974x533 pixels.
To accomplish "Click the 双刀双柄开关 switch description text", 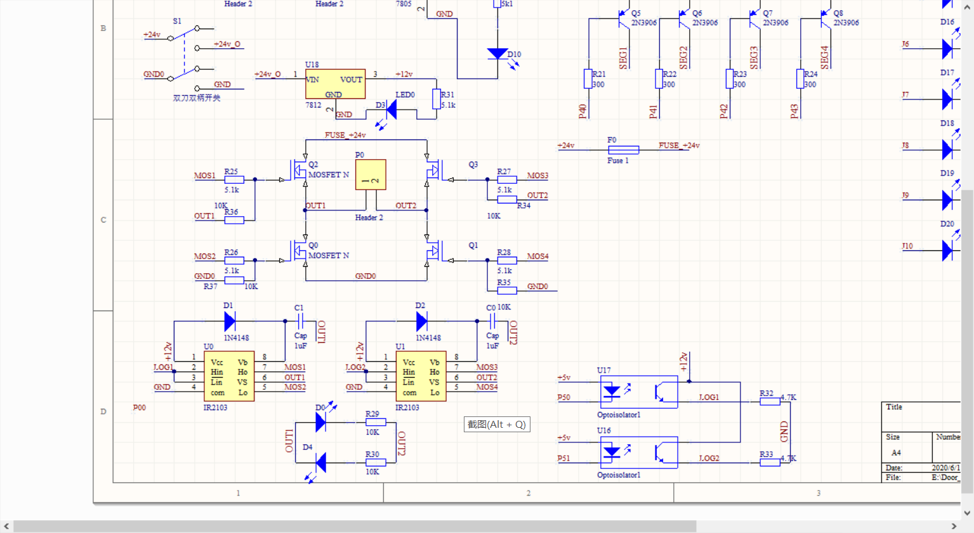I will [x=197, y=98].
